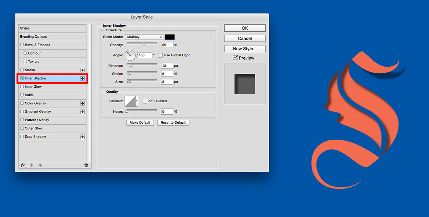Click the move effect down arrow
This screenshot has height=217, width=429.
point(40,165)
